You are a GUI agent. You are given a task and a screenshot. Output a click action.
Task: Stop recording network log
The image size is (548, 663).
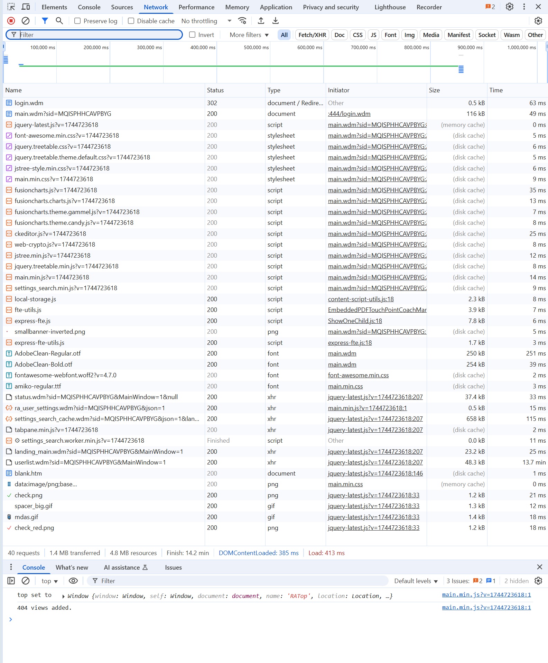pos(11,21)
